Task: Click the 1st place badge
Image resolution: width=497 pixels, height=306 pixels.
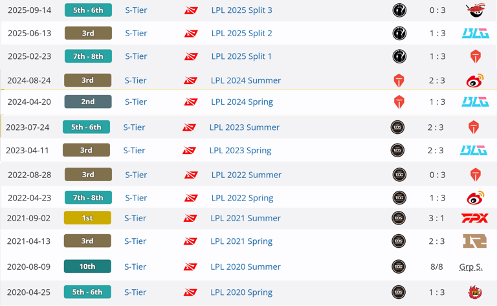Action: click(x=87, y=218)
